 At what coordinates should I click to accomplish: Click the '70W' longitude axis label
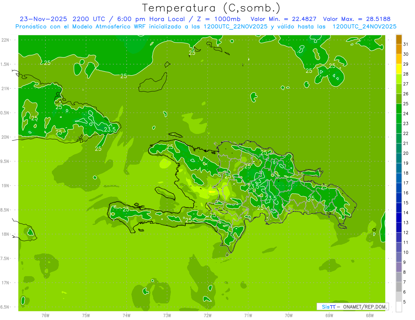point(289,316)
